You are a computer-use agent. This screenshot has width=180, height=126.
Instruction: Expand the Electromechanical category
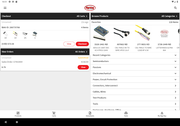point(135,73)
